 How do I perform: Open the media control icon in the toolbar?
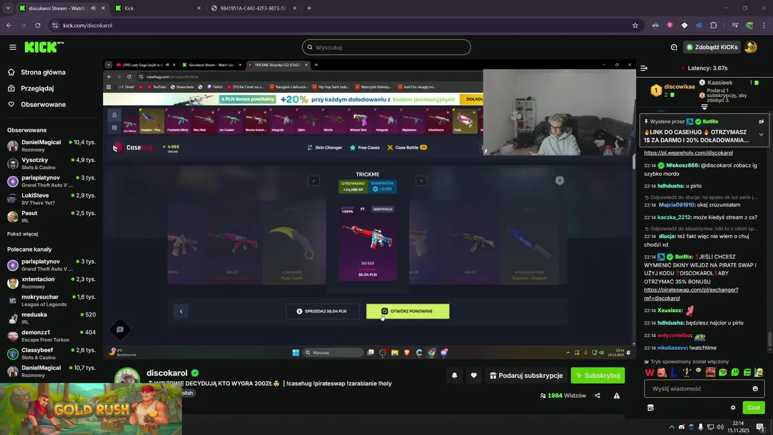(x=735, y=25)
